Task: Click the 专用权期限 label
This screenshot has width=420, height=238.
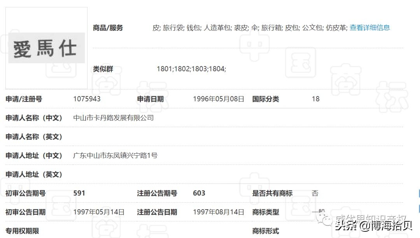Action: 22,231
